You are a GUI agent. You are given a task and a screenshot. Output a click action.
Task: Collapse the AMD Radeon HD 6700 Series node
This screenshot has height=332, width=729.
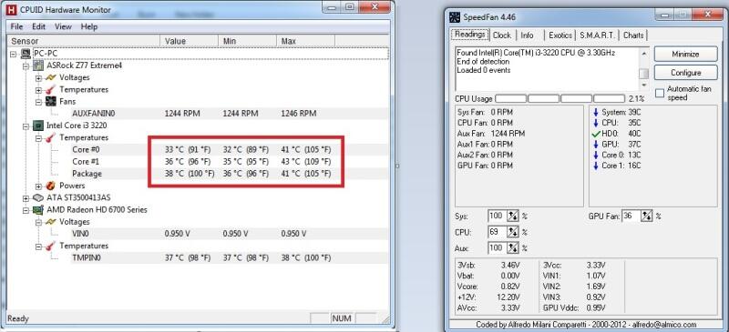click(x=26, y=209)
